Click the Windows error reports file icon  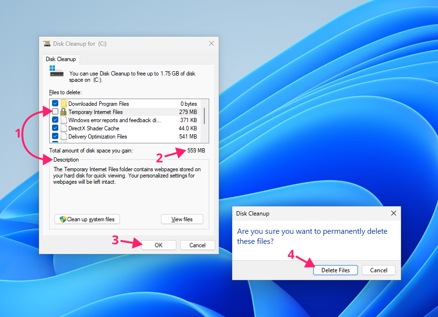(x=64, y=120)
